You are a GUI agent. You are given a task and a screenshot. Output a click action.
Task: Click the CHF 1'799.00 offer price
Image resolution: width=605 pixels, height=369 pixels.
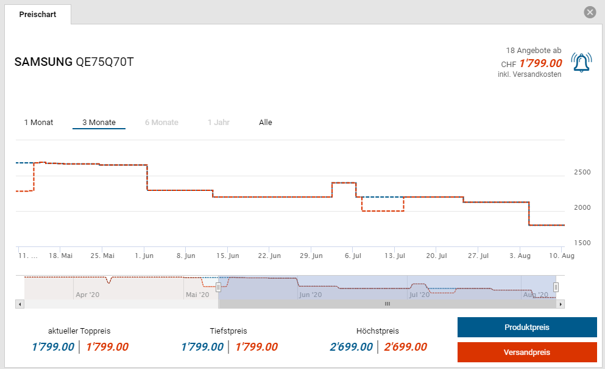[x=540, y=63]
